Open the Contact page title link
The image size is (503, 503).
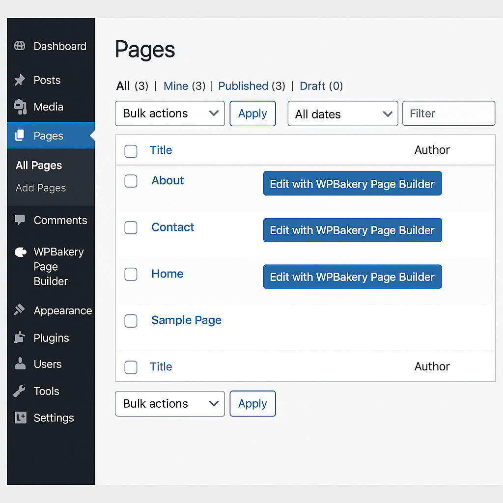coord(172,227)
